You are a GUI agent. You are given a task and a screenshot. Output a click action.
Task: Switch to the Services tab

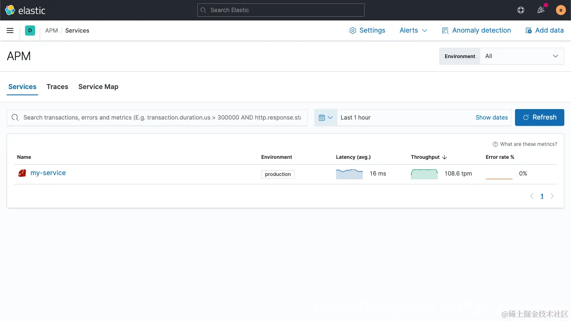23,87
